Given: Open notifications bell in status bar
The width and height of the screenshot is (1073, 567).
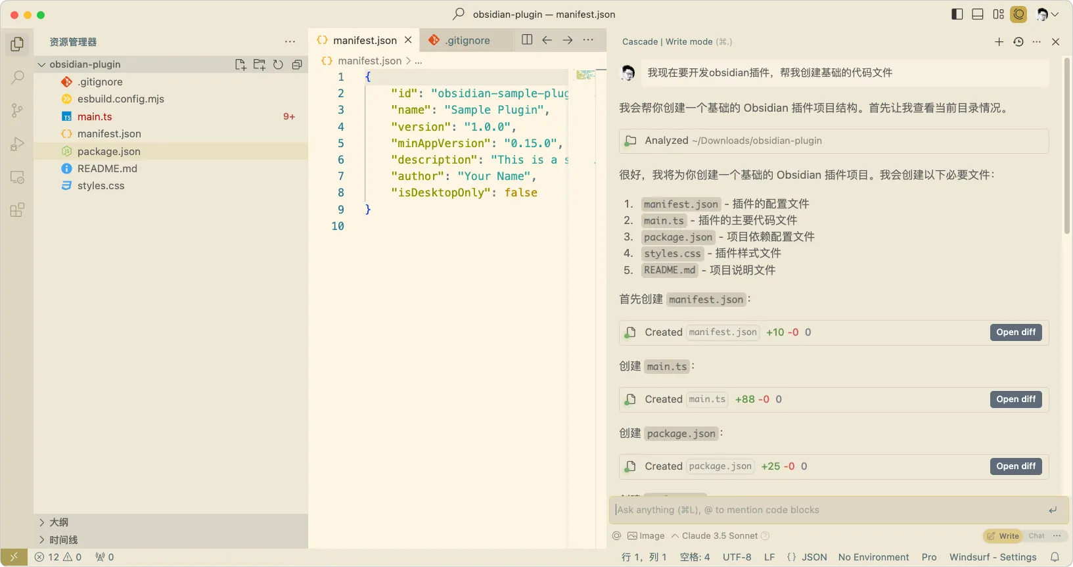Looking at the screenshot, I should point(1055,557).
